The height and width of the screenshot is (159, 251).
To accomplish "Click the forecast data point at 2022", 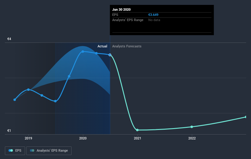I will 192,127.
